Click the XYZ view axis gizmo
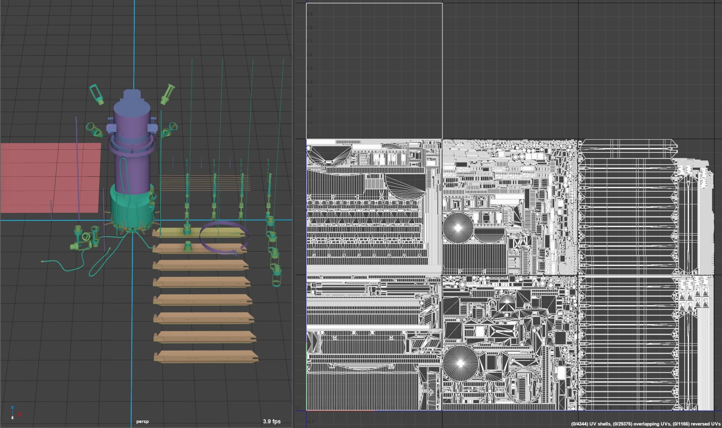 tap(14, 413)
